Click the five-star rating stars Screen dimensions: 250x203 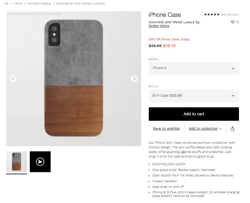[212, 14]
